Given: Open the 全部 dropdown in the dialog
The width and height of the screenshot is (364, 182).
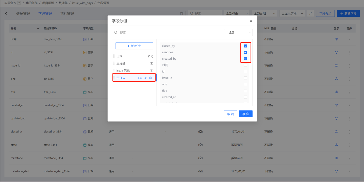Looking at the screenshot, I should 240,33.
